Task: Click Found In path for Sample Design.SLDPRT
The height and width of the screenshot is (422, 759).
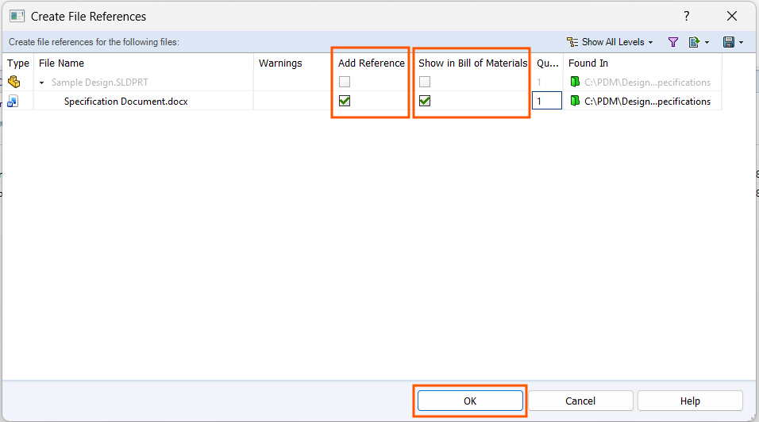Action: click(x=647, y=82)
